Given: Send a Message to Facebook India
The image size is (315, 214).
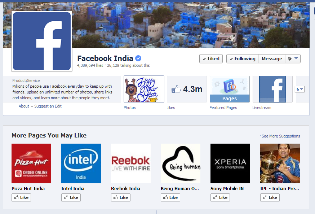Looking at the screenshot, I should pos(272,59).
